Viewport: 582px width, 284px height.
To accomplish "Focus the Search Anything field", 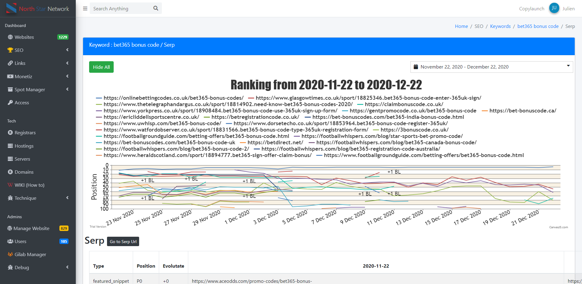I will pos(121,8).
